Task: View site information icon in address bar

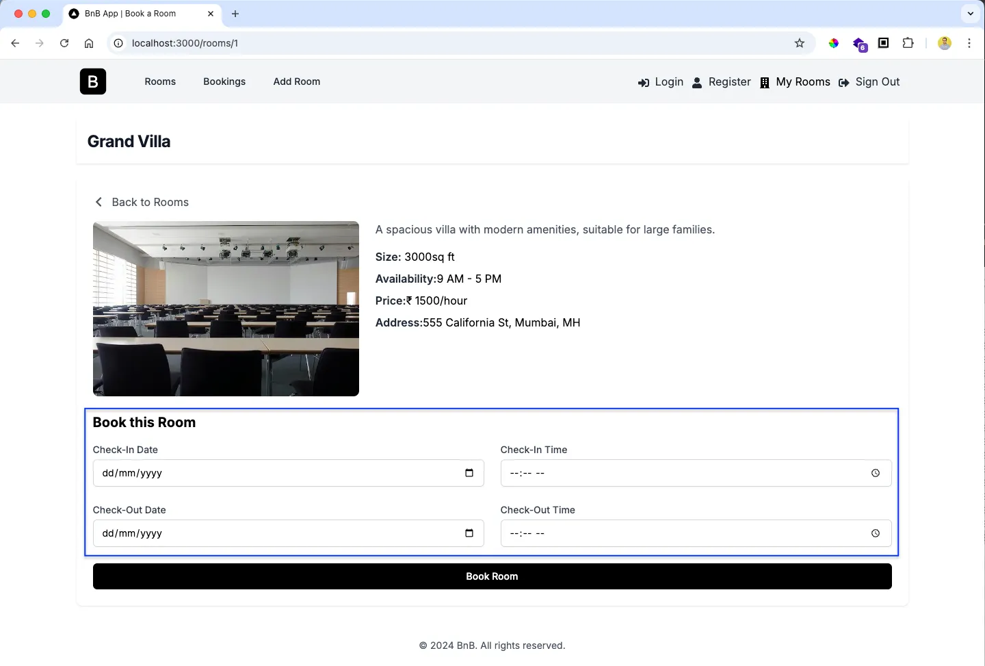Action: click(x=118, y=43)
